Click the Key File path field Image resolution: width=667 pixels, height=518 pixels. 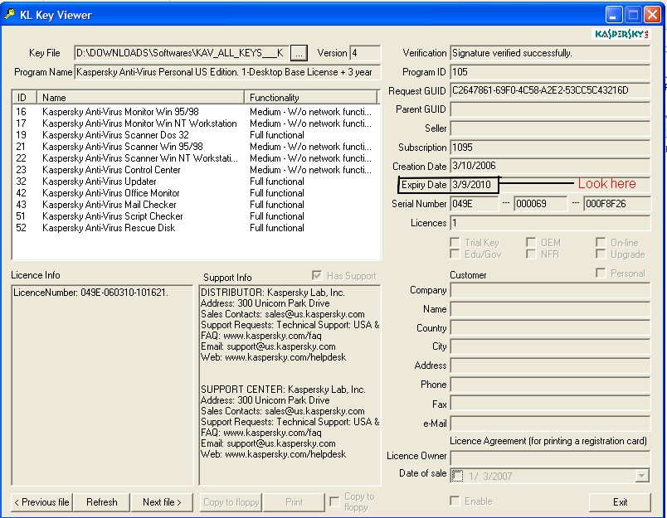[181, 53]
